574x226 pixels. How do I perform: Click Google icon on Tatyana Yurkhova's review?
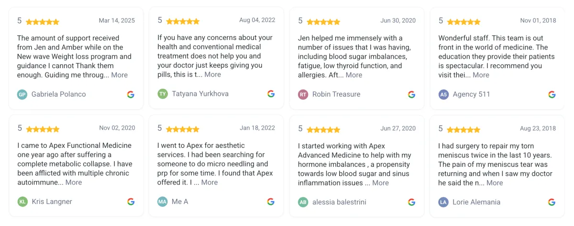[x=271, y=94]
